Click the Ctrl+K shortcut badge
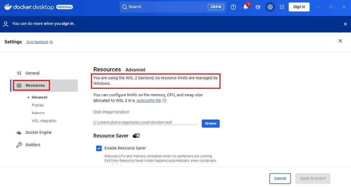The width and height of the screenshot is (351, 187). [x=216, y=7]
